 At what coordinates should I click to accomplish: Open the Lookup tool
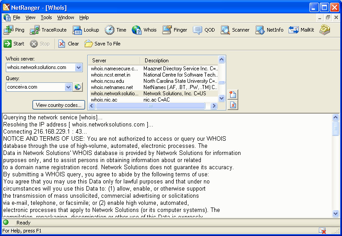pos(85,30)
